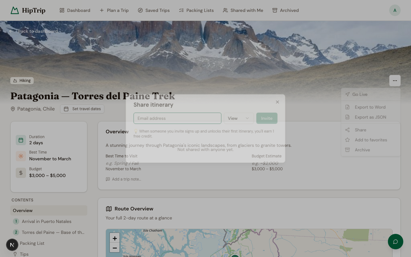Viewport: 411px width, 257px height.
Task: Click the round N badge
Action: click(x=12, y=245)
